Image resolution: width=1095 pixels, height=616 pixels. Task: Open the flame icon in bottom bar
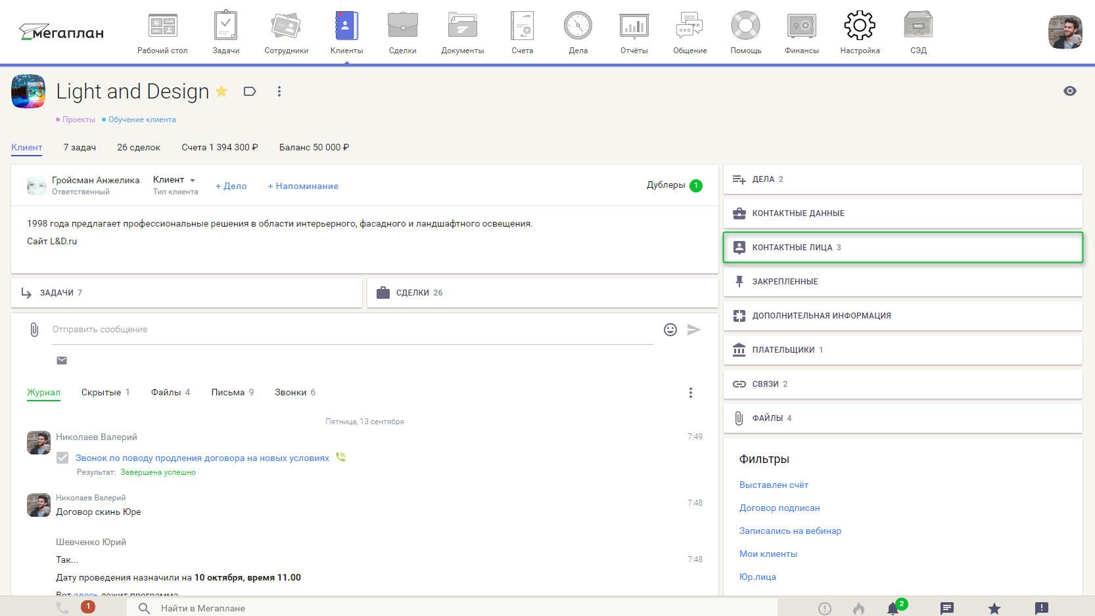coord(858,608)
